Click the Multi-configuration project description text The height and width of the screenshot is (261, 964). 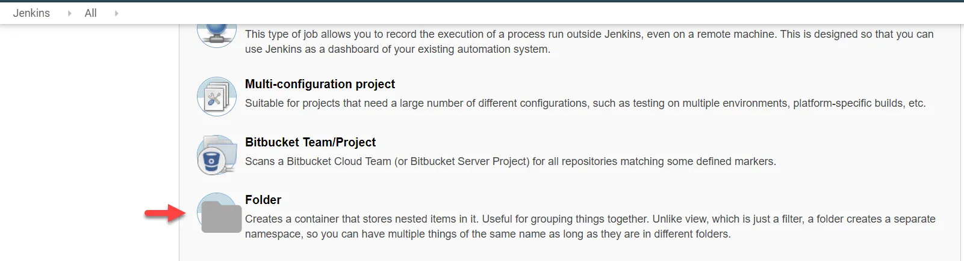click(x=585, y=103)
